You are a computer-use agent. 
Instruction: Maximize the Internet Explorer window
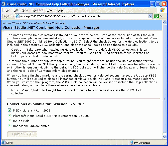click(158, 4)
